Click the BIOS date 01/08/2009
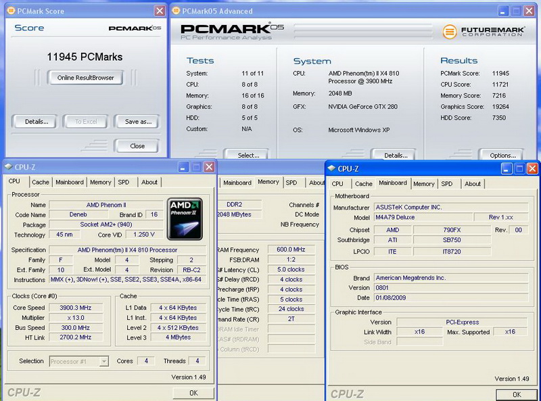The image size is (541, 401). coord(451,298)
